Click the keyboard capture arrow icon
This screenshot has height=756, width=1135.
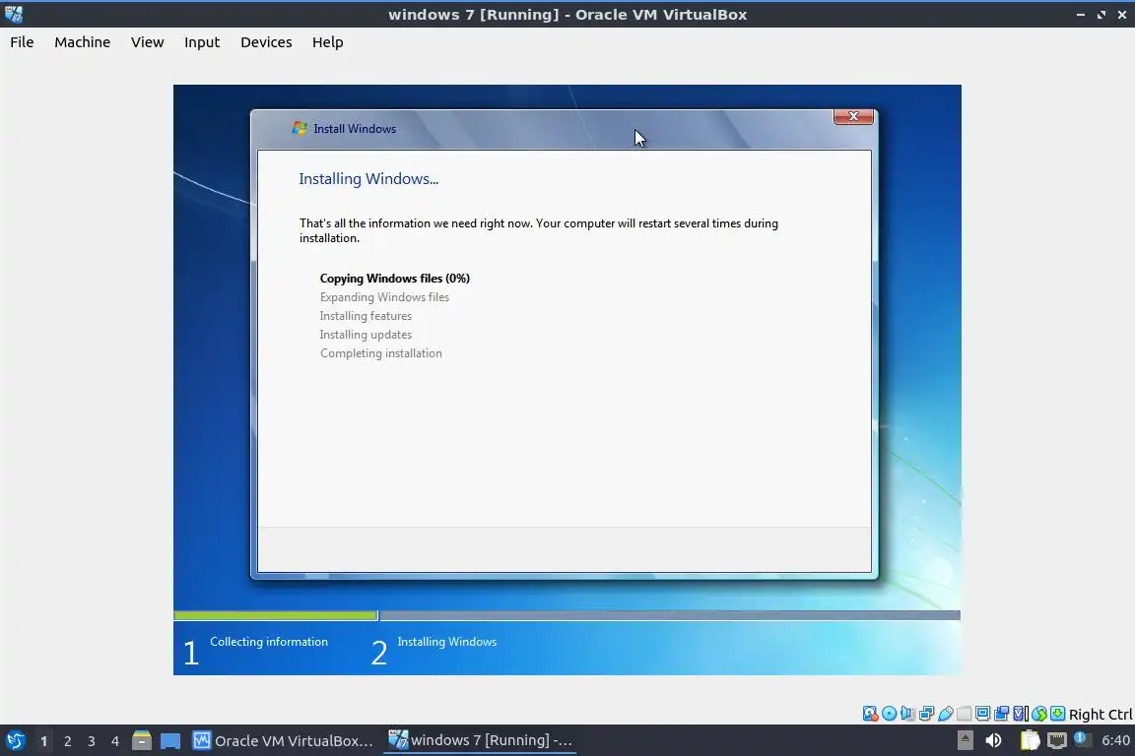pyautogui.click(x=1057, y=714)
